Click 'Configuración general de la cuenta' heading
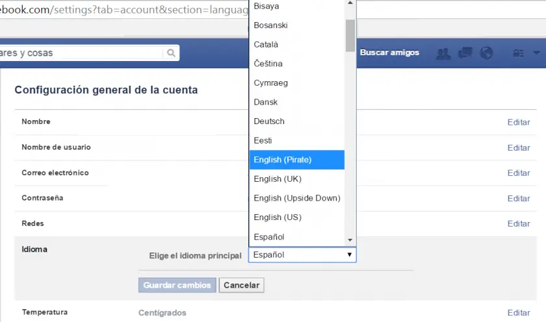The height and width of the screenshot is (322, 546). (x=106, y=90)
